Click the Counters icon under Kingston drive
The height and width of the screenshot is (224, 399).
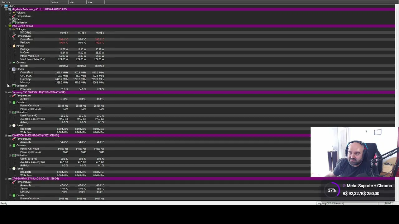[x=14, y=145]
